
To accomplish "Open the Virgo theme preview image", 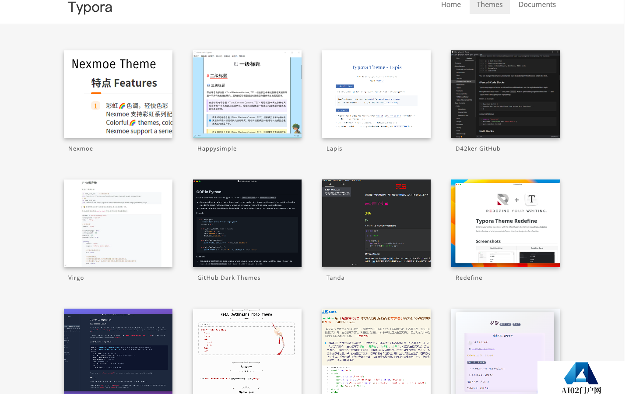I will pos(118,223).
